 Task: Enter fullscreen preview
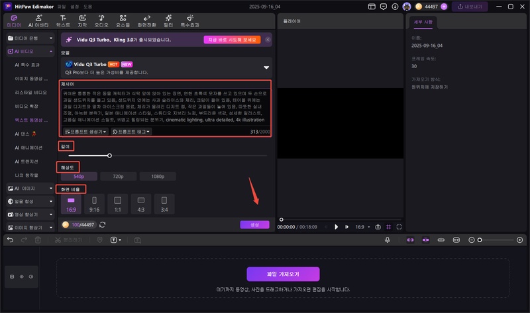[x=399, y=227]
